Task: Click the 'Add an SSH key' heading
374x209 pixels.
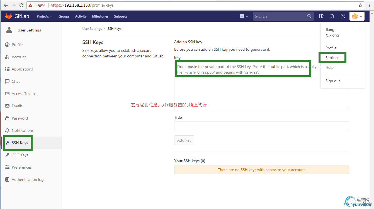Action: (188, 42)
